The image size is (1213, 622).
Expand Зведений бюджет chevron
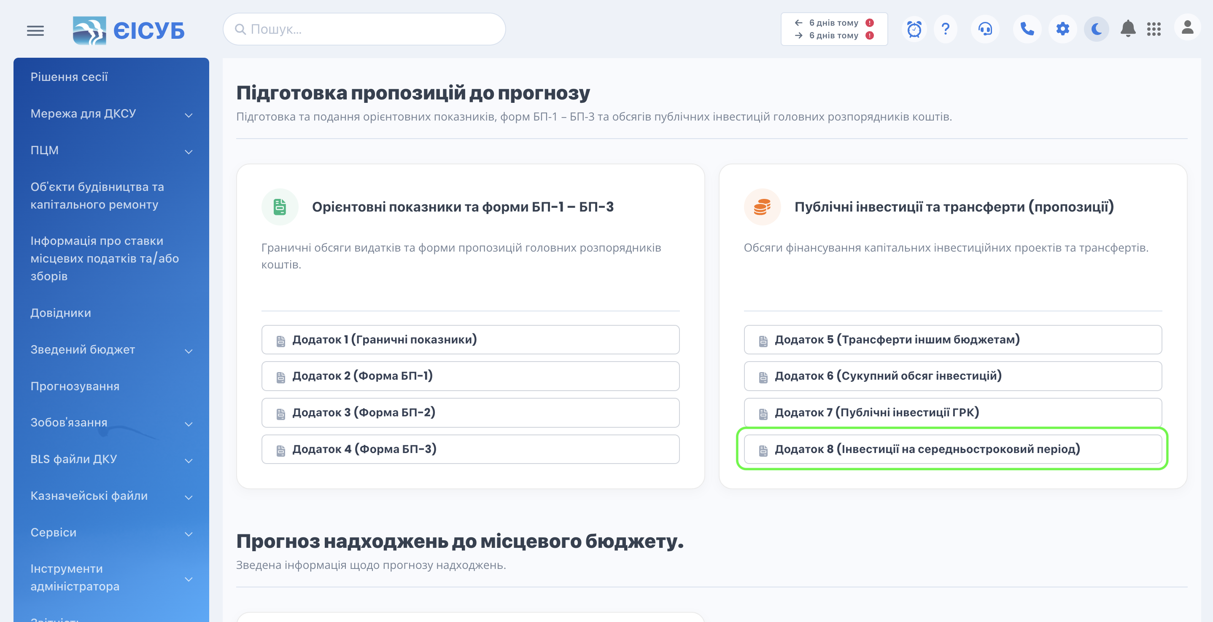click(189, 351)
